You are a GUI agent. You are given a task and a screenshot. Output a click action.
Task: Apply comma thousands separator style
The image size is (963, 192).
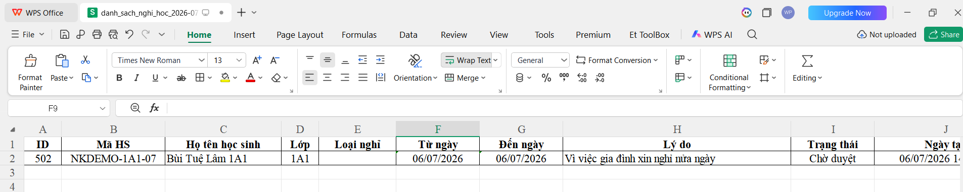pos(564,77)
